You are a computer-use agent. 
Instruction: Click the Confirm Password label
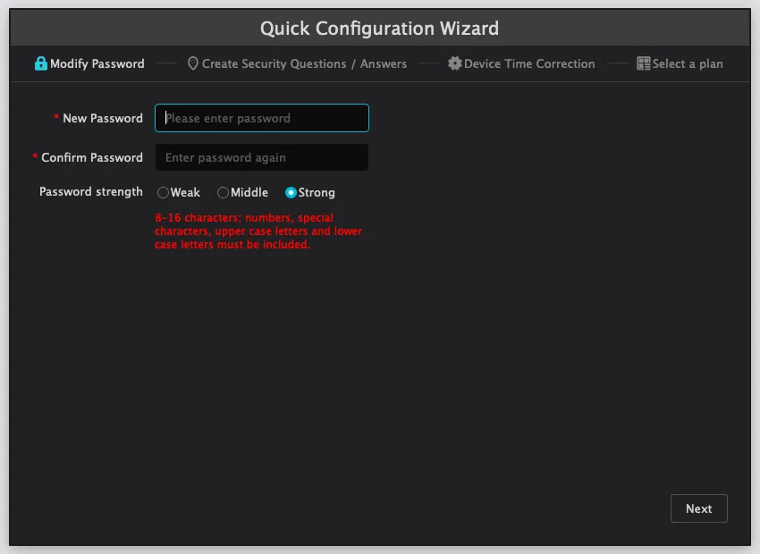coord(92,157)
